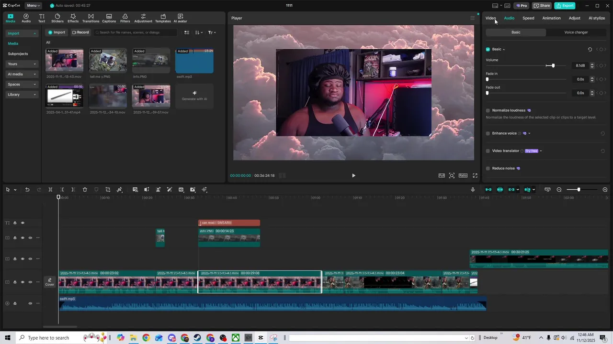613x344 pixels.
Task: Open the selection tool arrow dropdown
Action: pyautogui.click(x=15, y=190)
